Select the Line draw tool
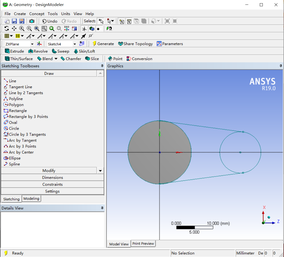This screenshot has width=284, height=257. point(10,81)
